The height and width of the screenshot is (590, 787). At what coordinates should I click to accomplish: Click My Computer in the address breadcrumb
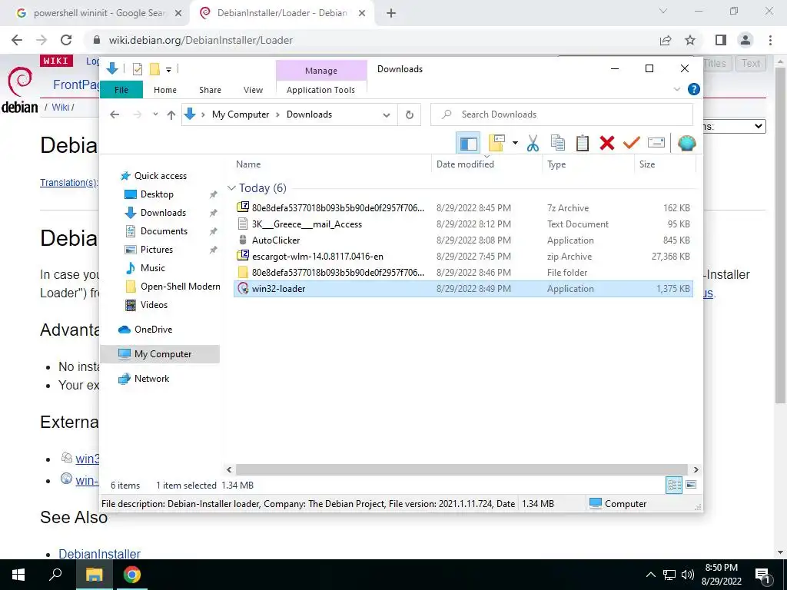(241, 114)
